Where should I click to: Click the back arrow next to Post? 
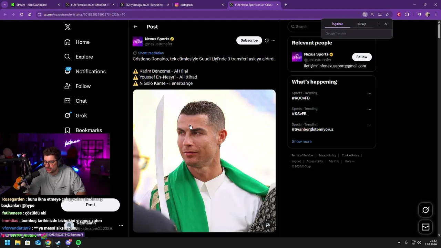point(135,27)
